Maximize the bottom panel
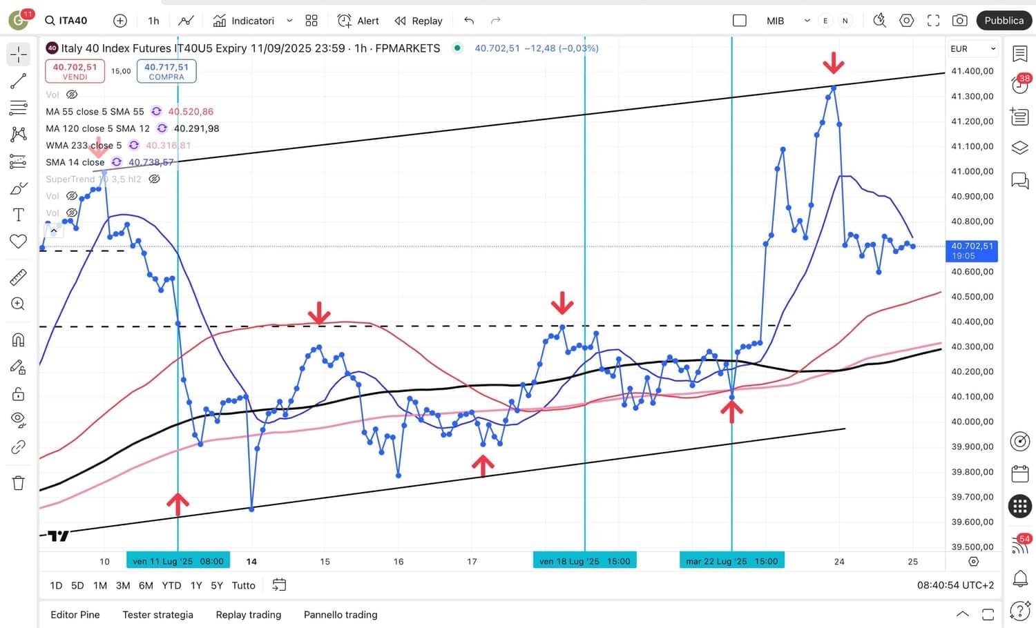This screenshot has width=1036, height=628. coord(988,614)
